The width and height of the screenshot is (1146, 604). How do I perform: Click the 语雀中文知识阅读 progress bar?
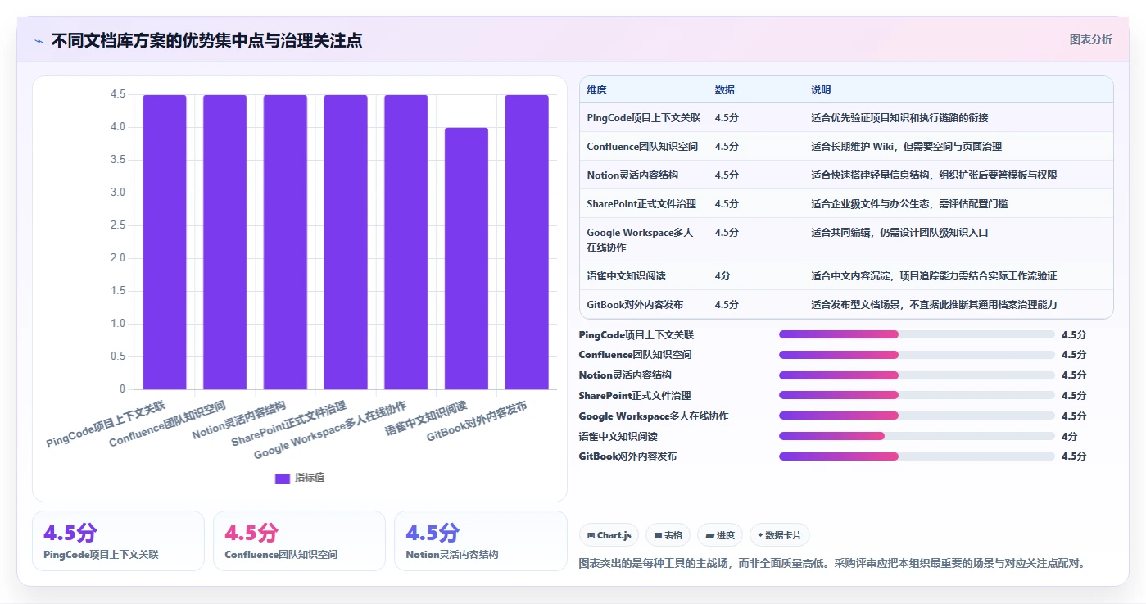(x=917, y=436)
